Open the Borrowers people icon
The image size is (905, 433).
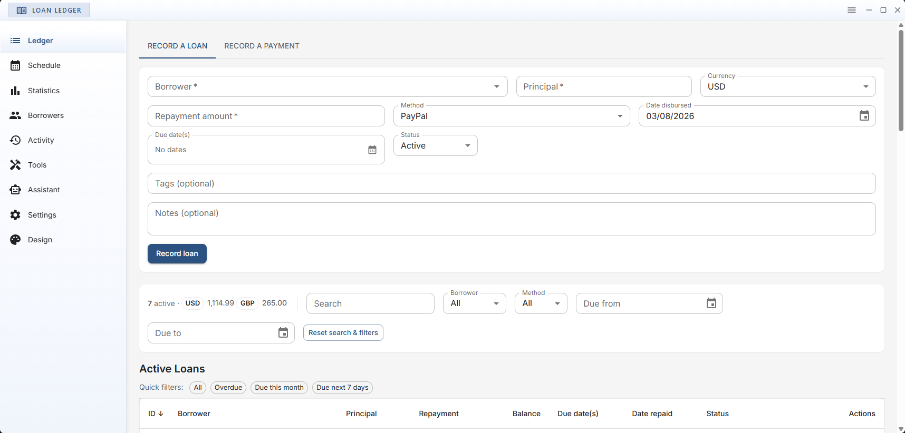click(x=15, y=115)
